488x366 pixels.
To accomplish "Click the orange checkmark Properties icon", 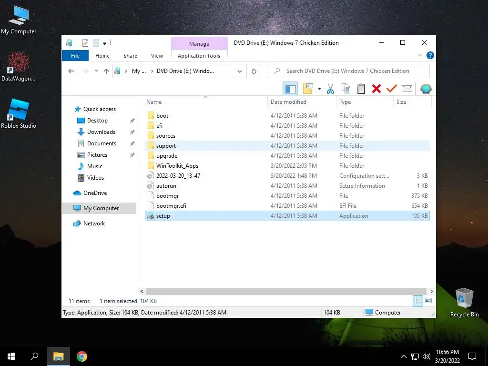I will tap(392, 89).
